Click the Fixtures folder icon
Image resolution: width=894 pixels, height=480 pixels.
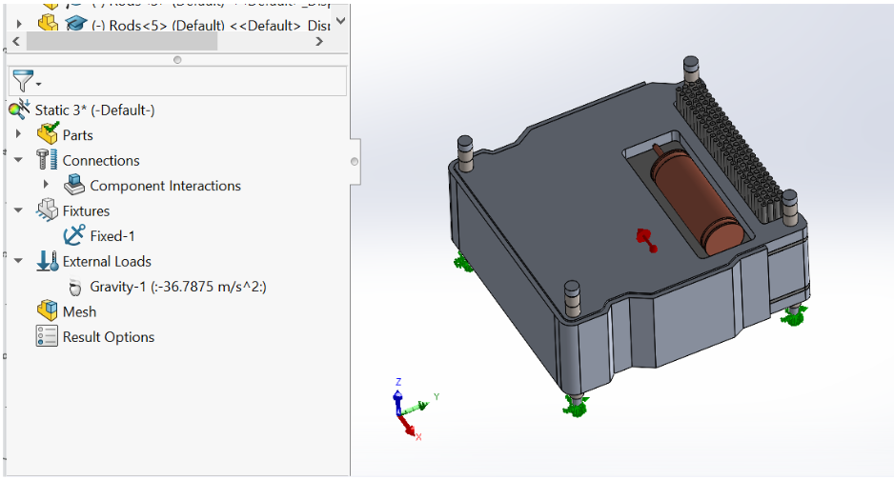pos(47,210)
